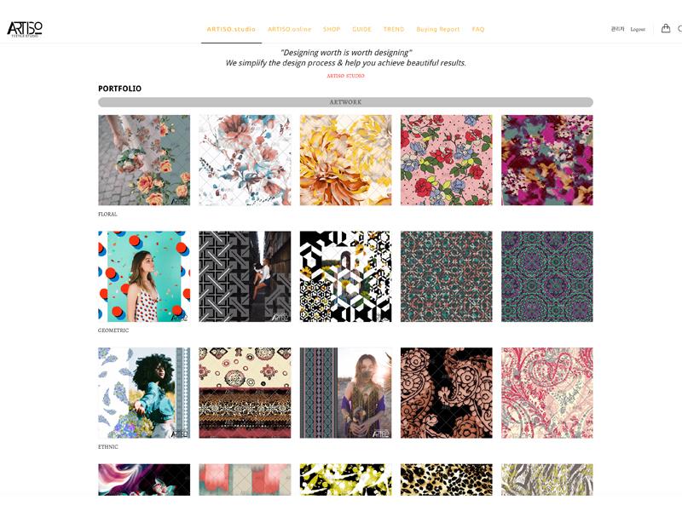Select GUIDE in the top navigation
This screenshot has width=682, height=511.
click(x=361, y=29)
